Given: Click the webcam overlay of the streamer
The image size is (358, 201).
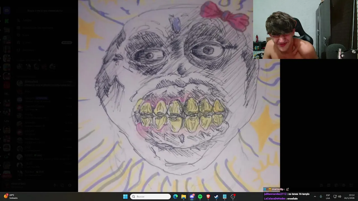Looking at the screenshot, I should (305, 29).
